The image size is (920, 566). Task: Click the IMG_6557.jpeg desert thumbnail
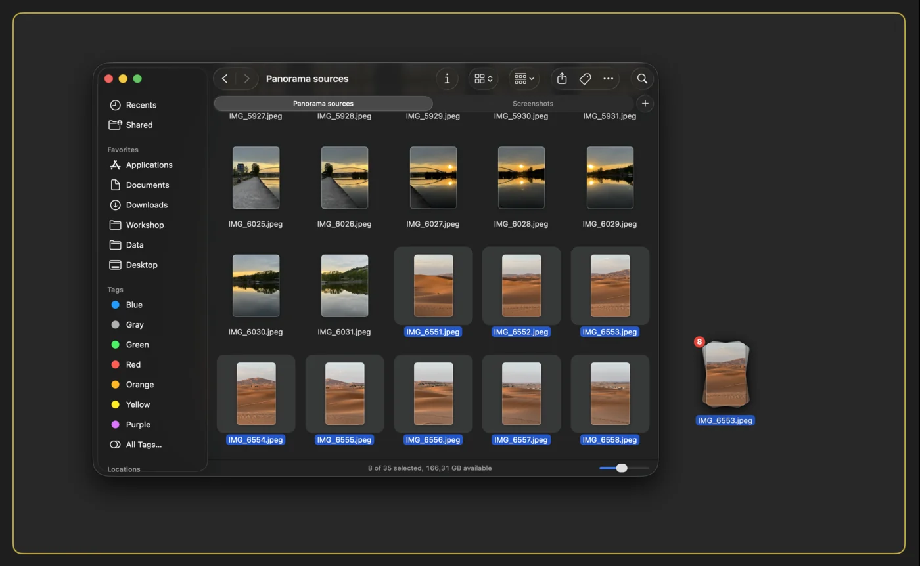[x=521, y=394]
